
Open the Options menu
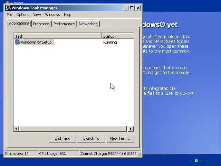click(x=23, y=15)
